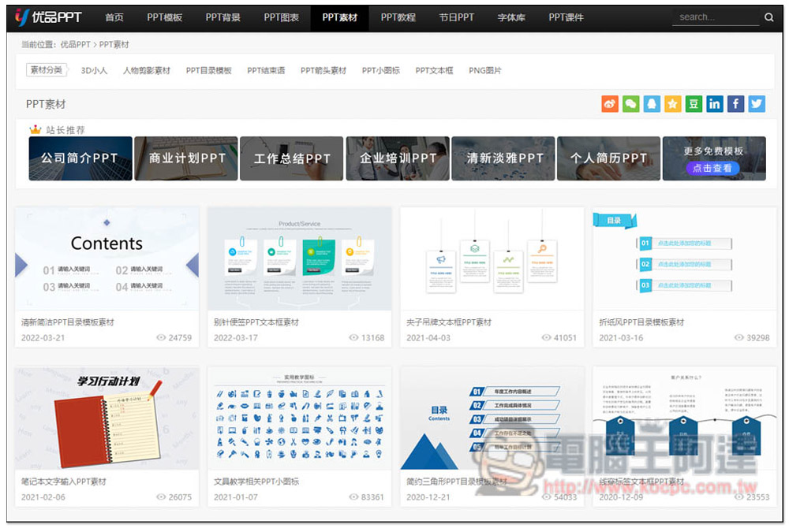Open the 字体库 navigation item
Image resolution: width=789 pixels, height=528 pixels.
(511, 17)
